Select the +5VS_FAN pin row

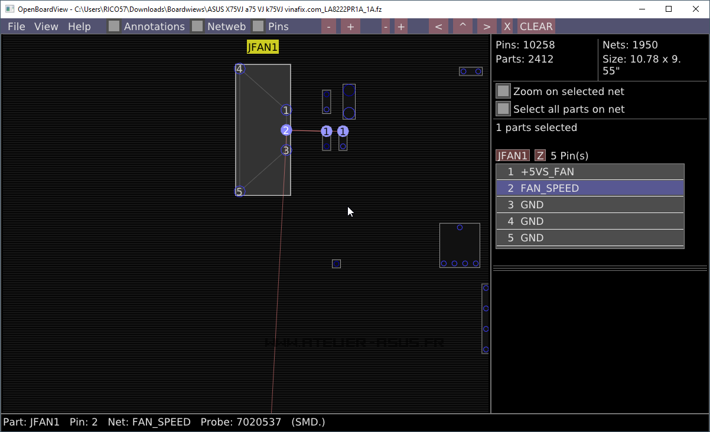tap(590, 172)
